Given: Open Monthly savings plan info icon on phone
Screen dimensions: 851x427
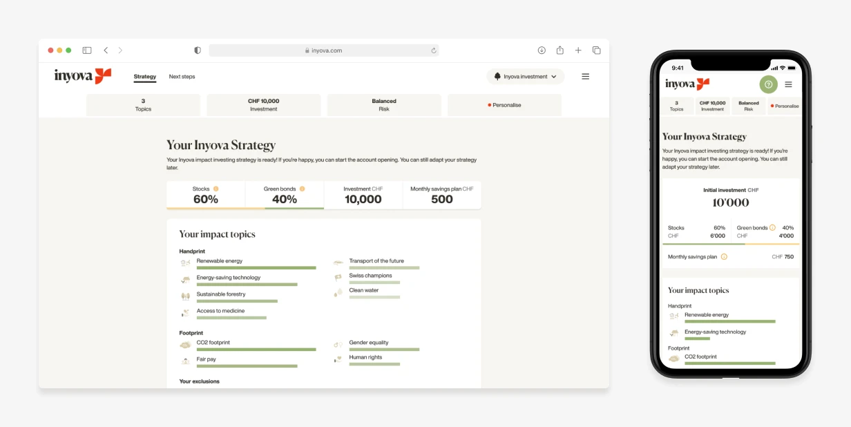Looking at the screenshot, I should [x=723, y=257].
